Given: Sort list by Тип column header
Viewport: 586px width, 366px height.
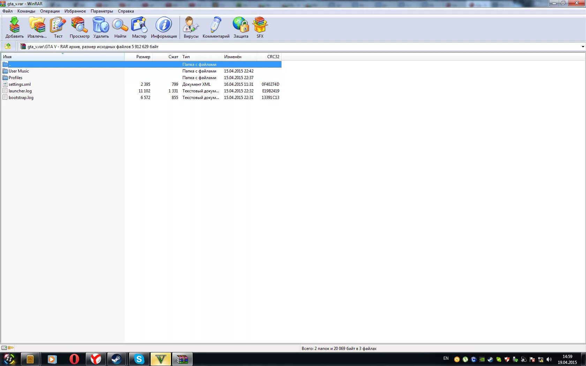Looking at the screenshot, I should click(x=201, y=57).
